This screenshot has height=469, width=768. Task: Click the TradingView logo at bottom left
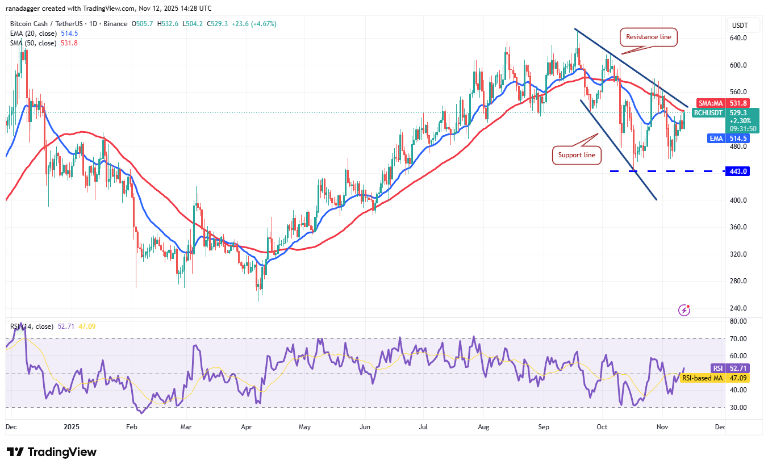52,452
